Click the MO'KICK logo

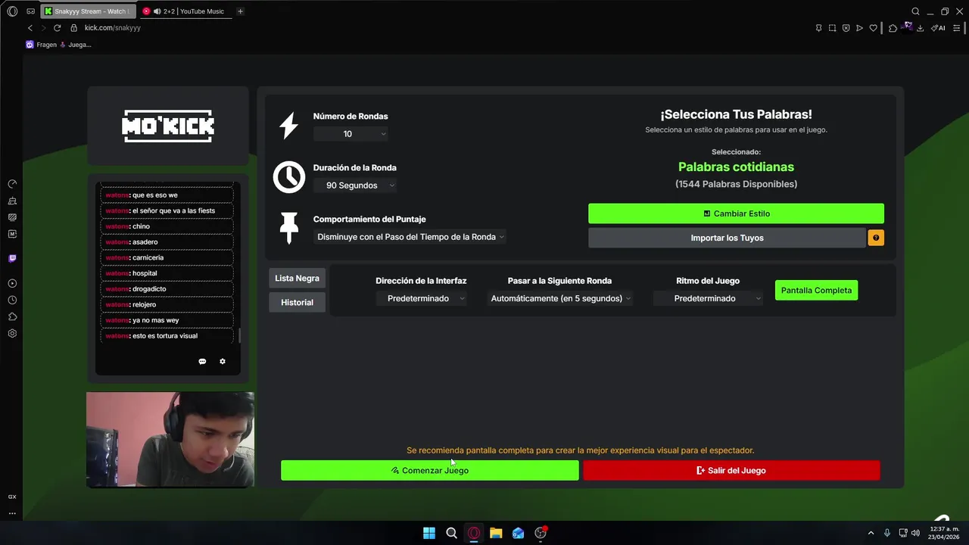(x=168, y=126)
